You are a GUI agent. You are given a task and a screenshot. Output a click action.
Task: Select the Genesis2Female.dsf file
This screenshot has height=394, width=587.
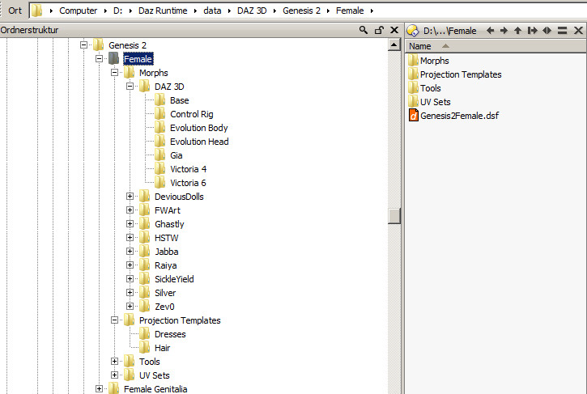(459, 116)
